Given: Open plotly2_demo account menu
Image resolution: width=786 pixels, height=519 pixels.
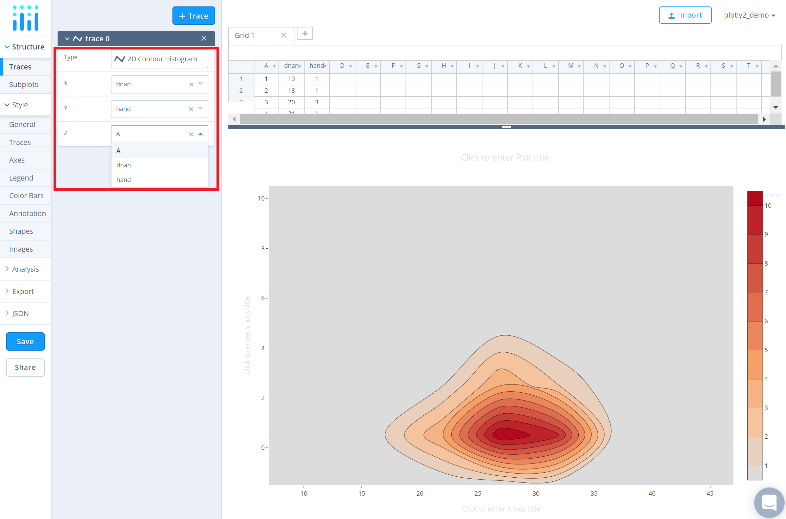Looking at the screenshot, I should tap(749, 15).
